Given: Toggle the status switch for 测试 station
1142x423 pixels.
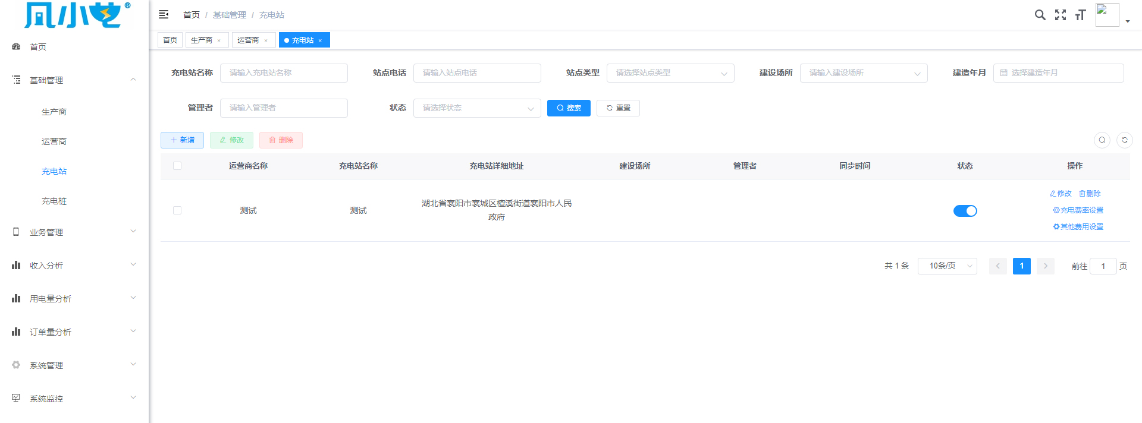Looking at the screenshot, I should 965,211.
